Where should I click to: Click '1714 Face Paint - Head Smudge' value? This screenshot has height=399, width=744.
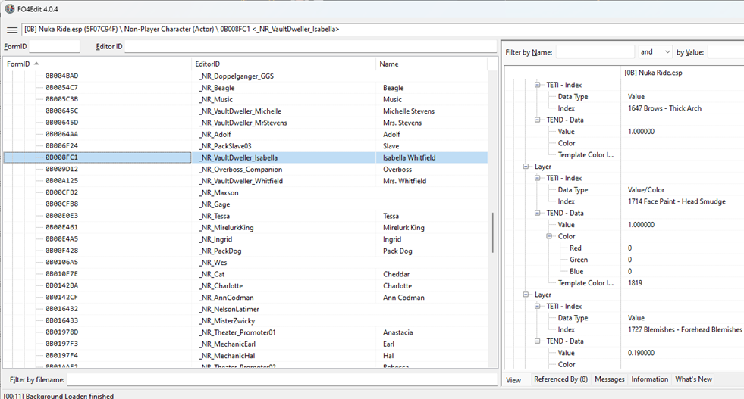click(677, 201)
